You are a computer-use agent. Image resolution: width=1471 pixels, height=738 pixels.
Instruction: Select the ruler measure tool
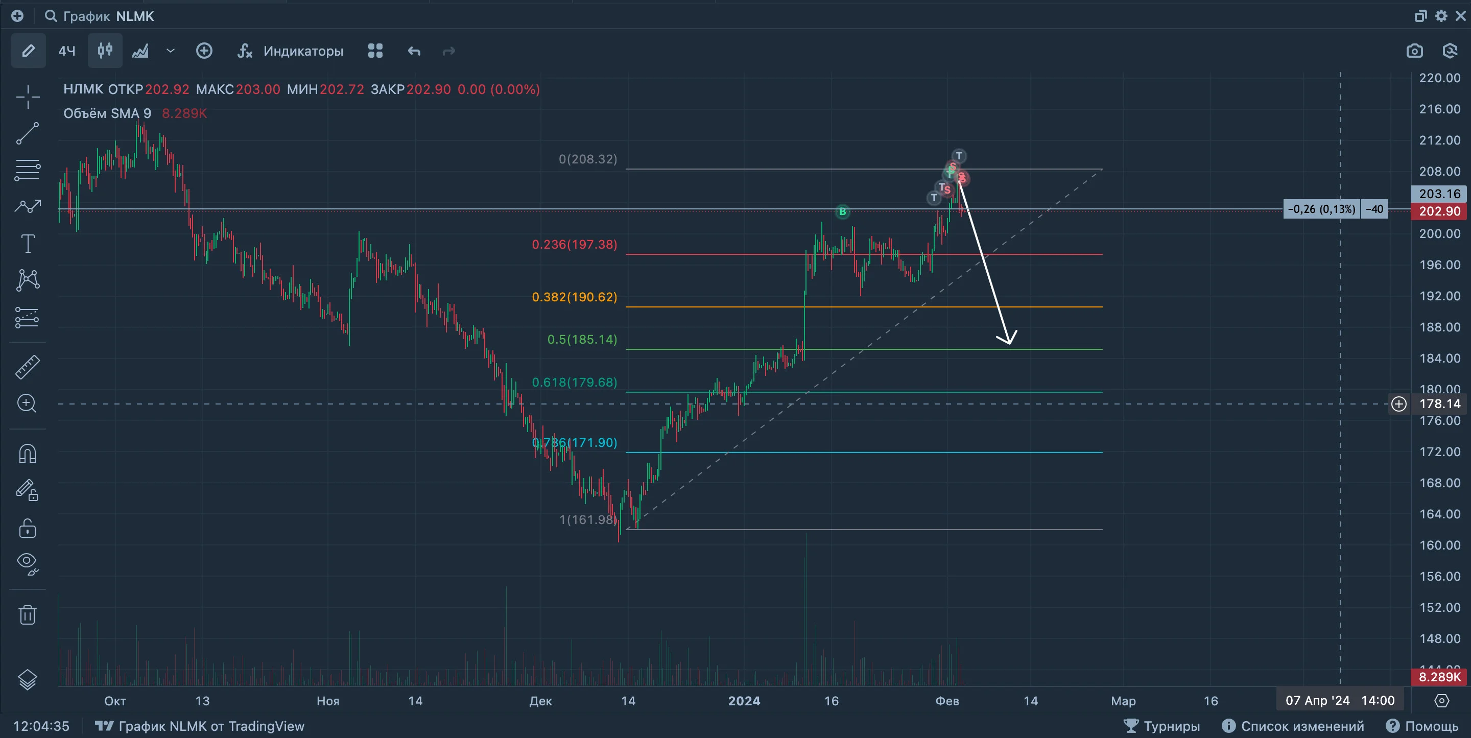(28, 367)
